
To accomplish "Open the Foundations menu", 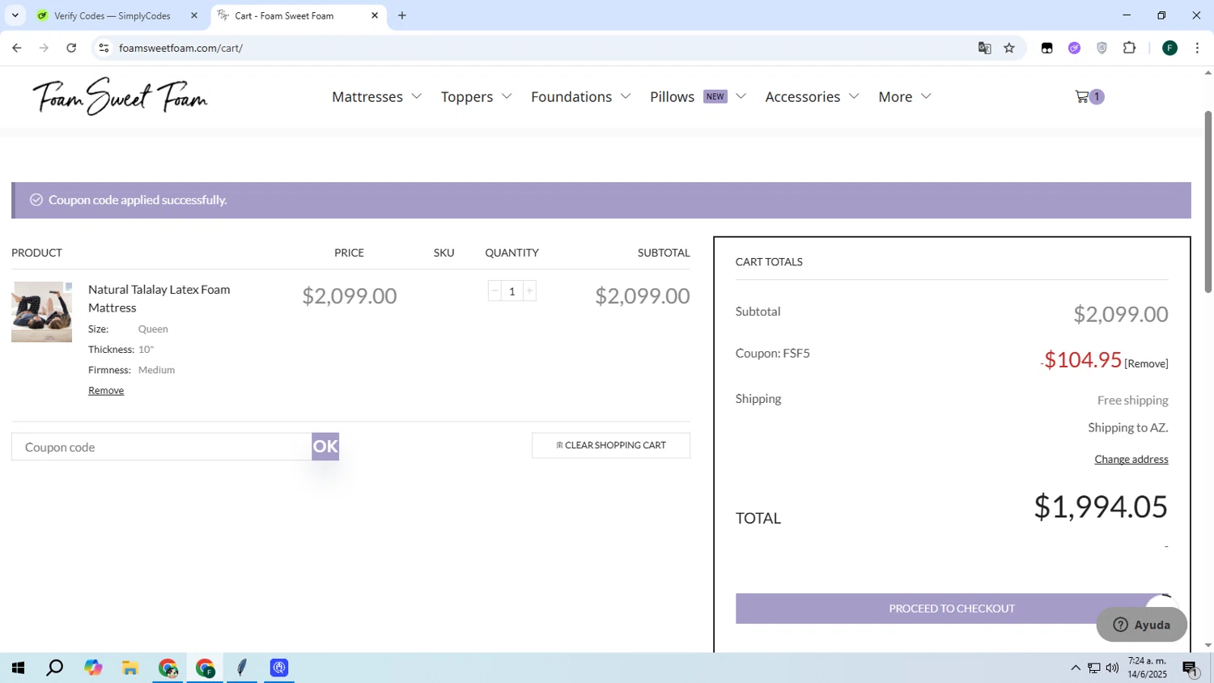I will [571, 96].
